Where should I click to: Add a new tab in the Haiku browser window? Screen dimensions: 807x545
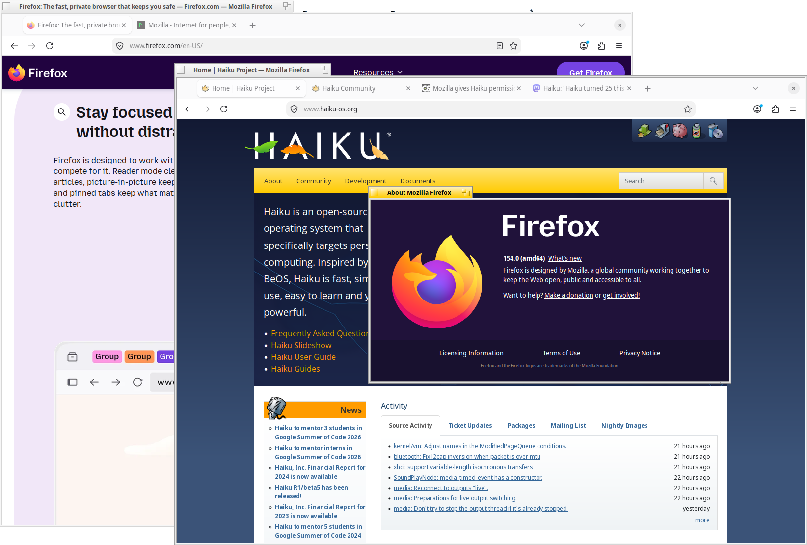(647, 88)
